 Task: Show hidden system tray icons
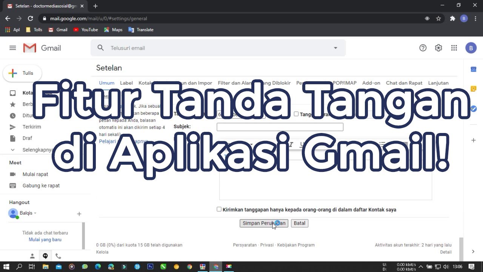[421, 266]
